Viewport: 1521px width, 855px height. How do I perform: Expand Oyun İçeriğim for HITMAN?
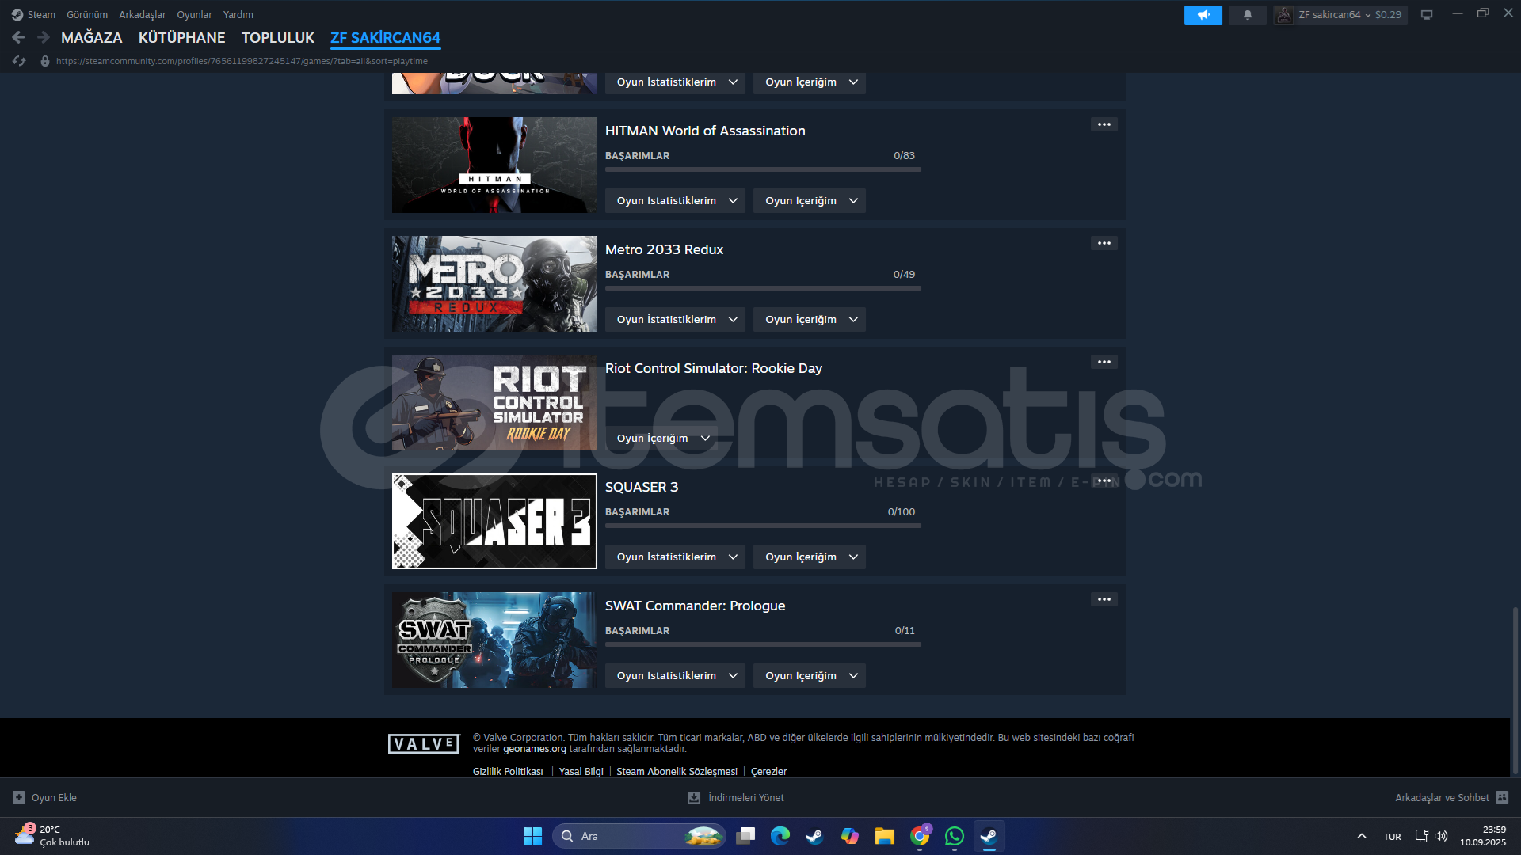click(810, 200)
